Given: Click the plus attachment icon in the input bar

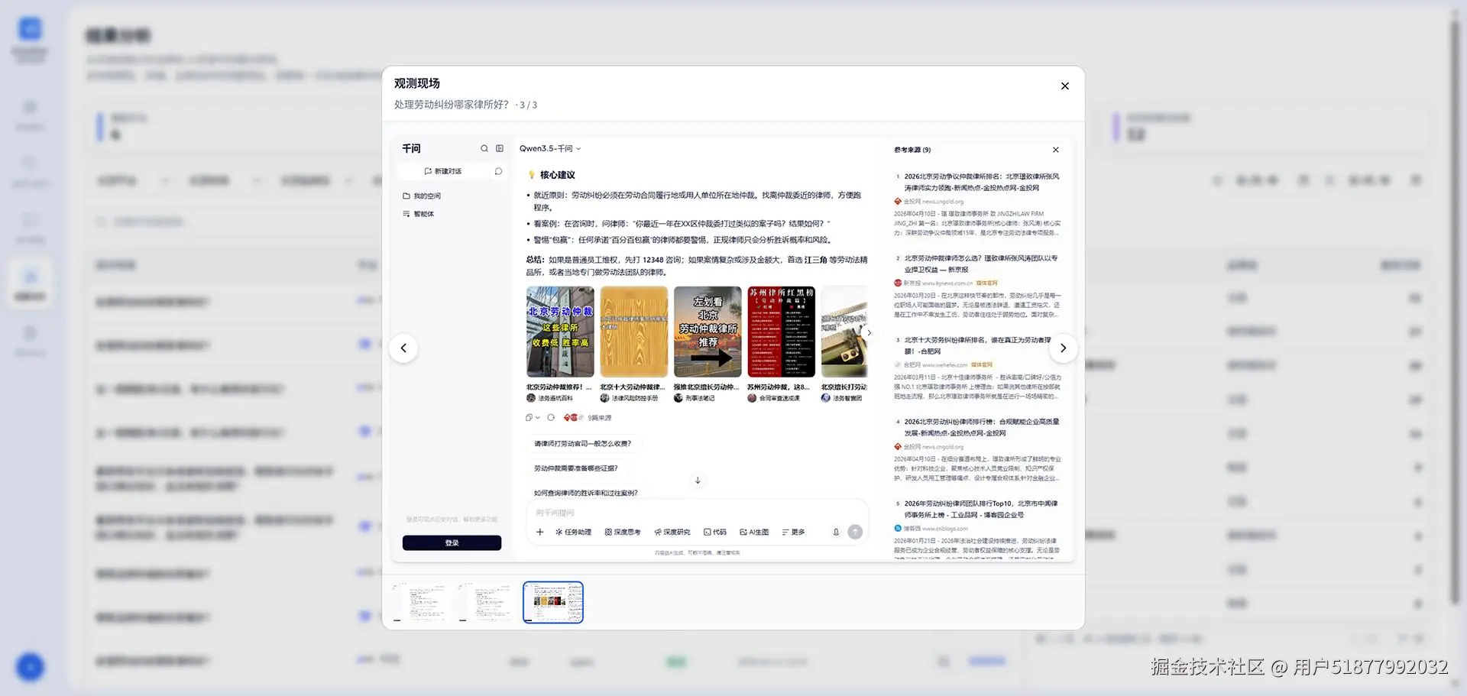Looking at the screenshot, I should 539,532.
